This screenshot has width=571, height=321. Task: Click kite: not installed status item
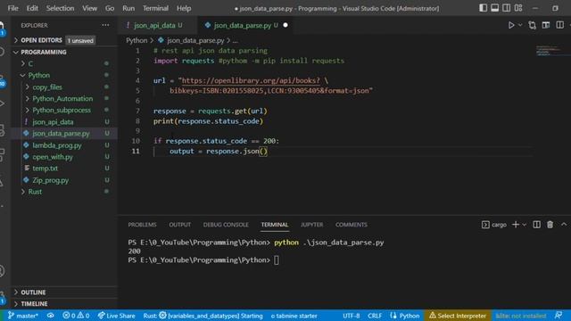(521, 316)
